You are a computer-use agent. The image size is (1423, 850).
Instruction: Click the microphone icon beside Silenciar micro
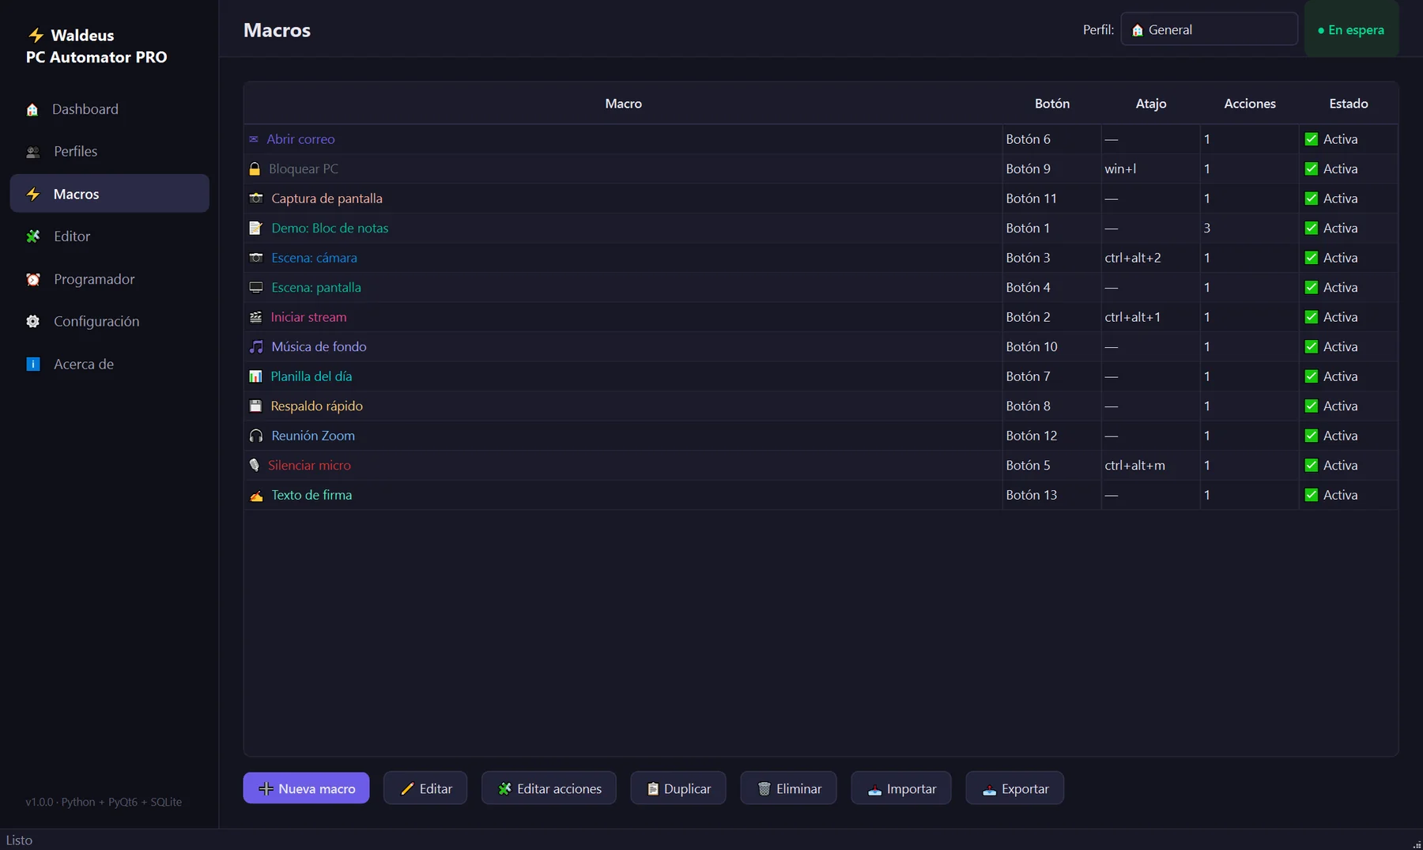(255, 466)
